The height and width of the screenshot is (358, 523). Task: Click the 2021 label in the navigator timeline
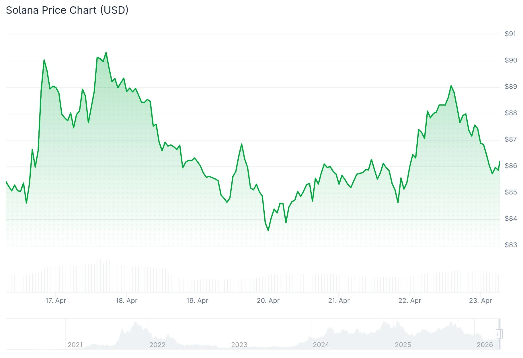[x=75, y=345]
